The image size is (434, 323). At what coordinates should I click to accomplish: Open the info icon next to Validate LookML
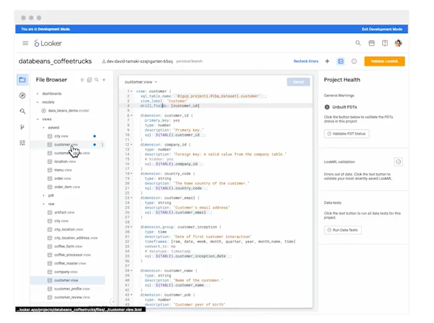(x=354, y=61)
